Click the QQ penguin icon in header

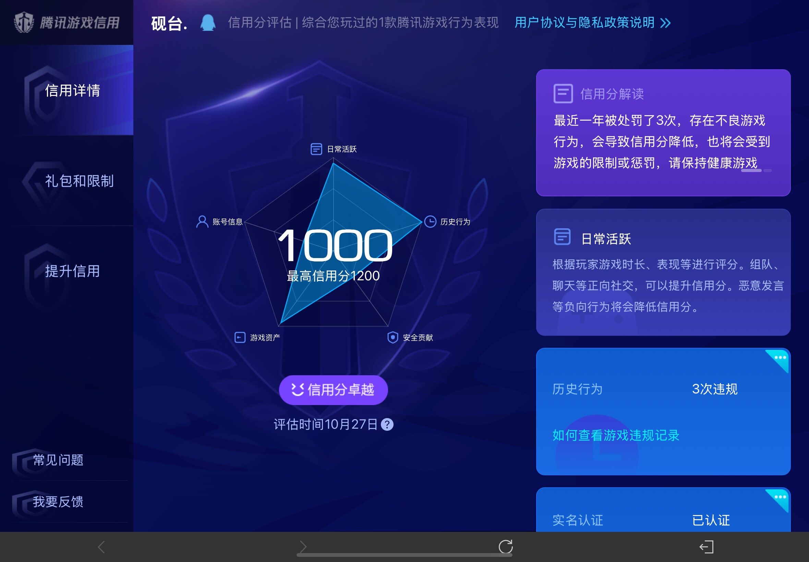[208, 23]
